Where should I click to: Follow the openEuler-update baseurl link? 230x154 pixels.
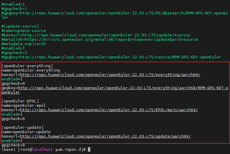[105, 136]
